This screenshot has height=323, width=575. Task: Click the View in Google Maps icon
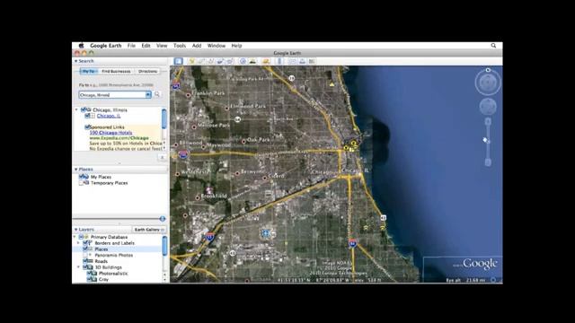click(312, 61)
